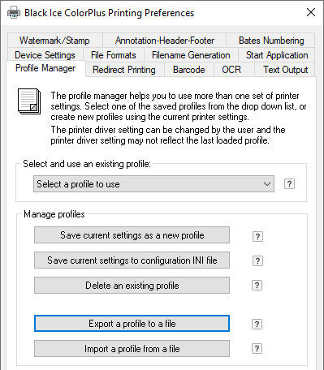Open help for Export a profile
The height and width of the screenshot is (370, 324).
(x=257, y=324)
